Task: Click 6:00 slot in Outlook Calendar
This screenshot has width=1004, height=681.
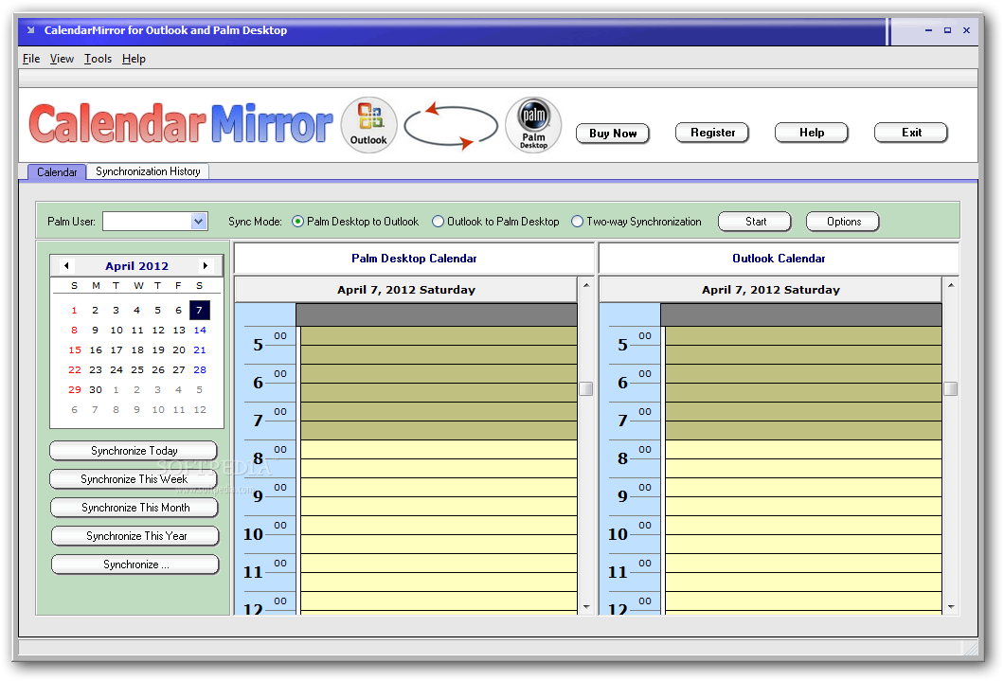Action: tap(803, 374)
